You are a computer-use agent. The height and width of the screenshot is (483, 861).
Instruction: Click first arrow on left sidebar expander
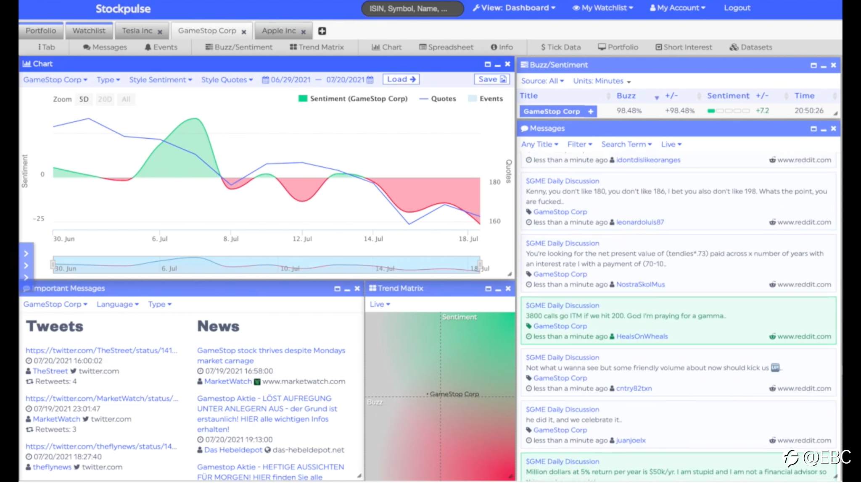pyautogui.click(x=26, y=254)
